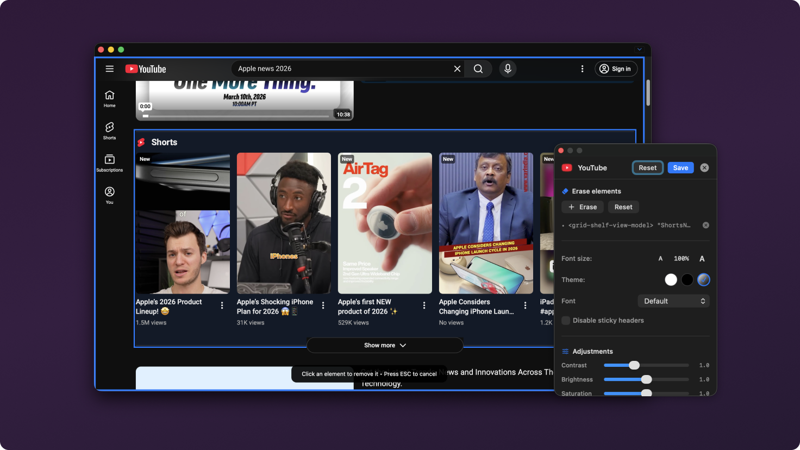The width and height of the screenshot is (800, 450).
Task: Sign in to YouTube
Action: point(616,69)
